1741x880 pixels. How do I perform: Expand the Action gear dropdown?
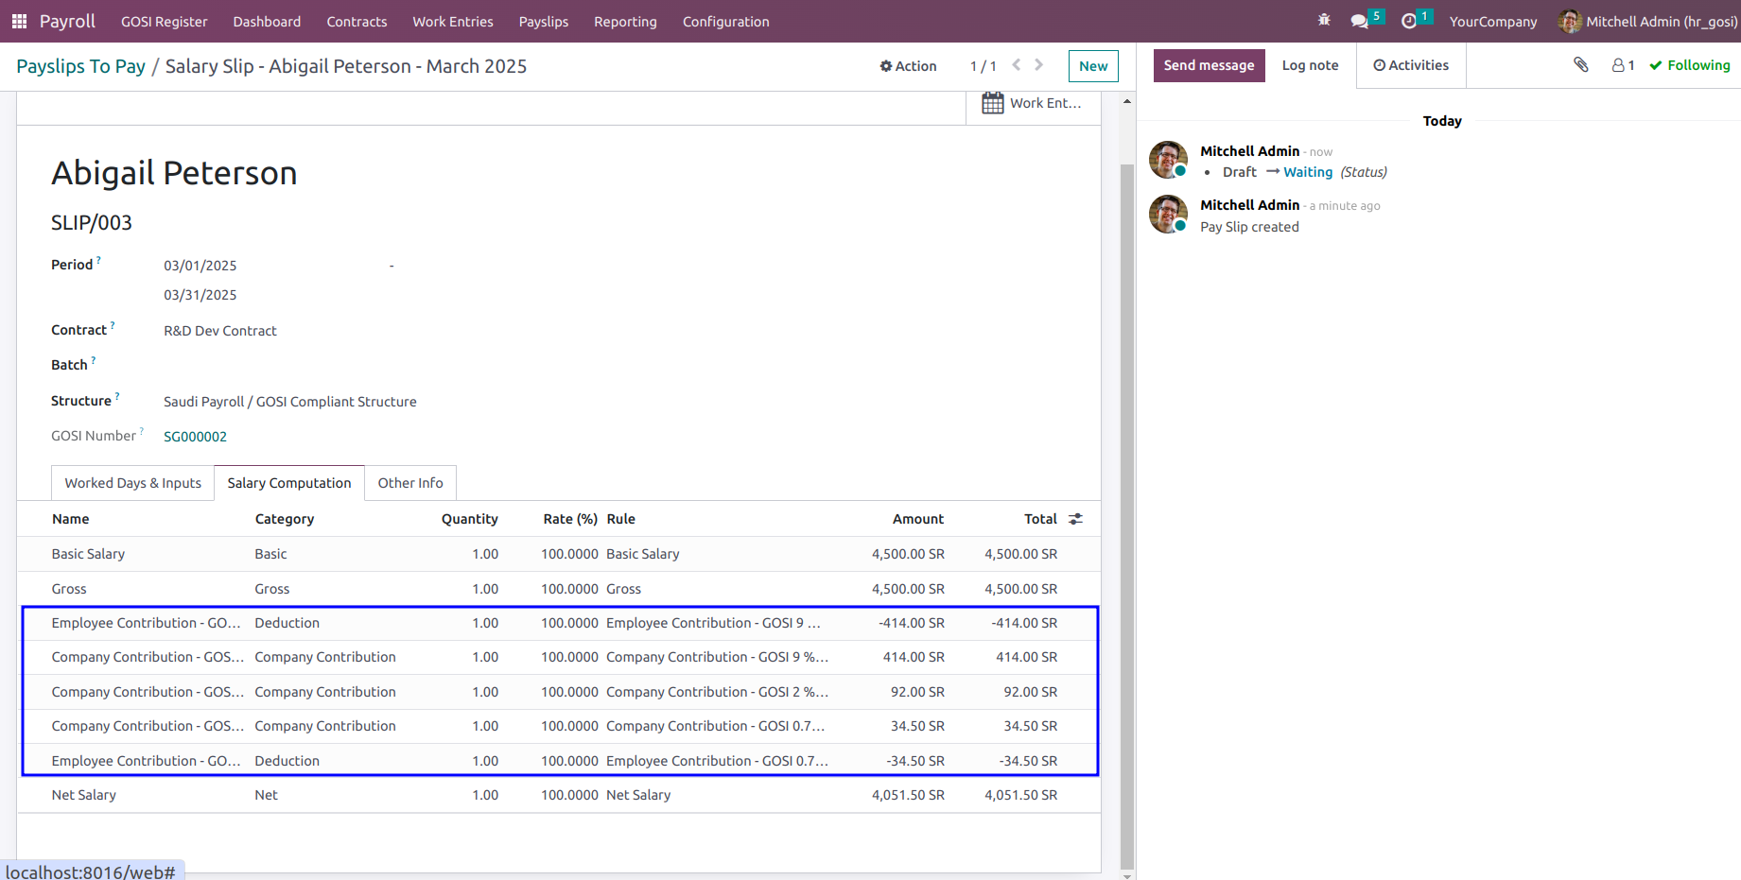(x=908, y=66)
